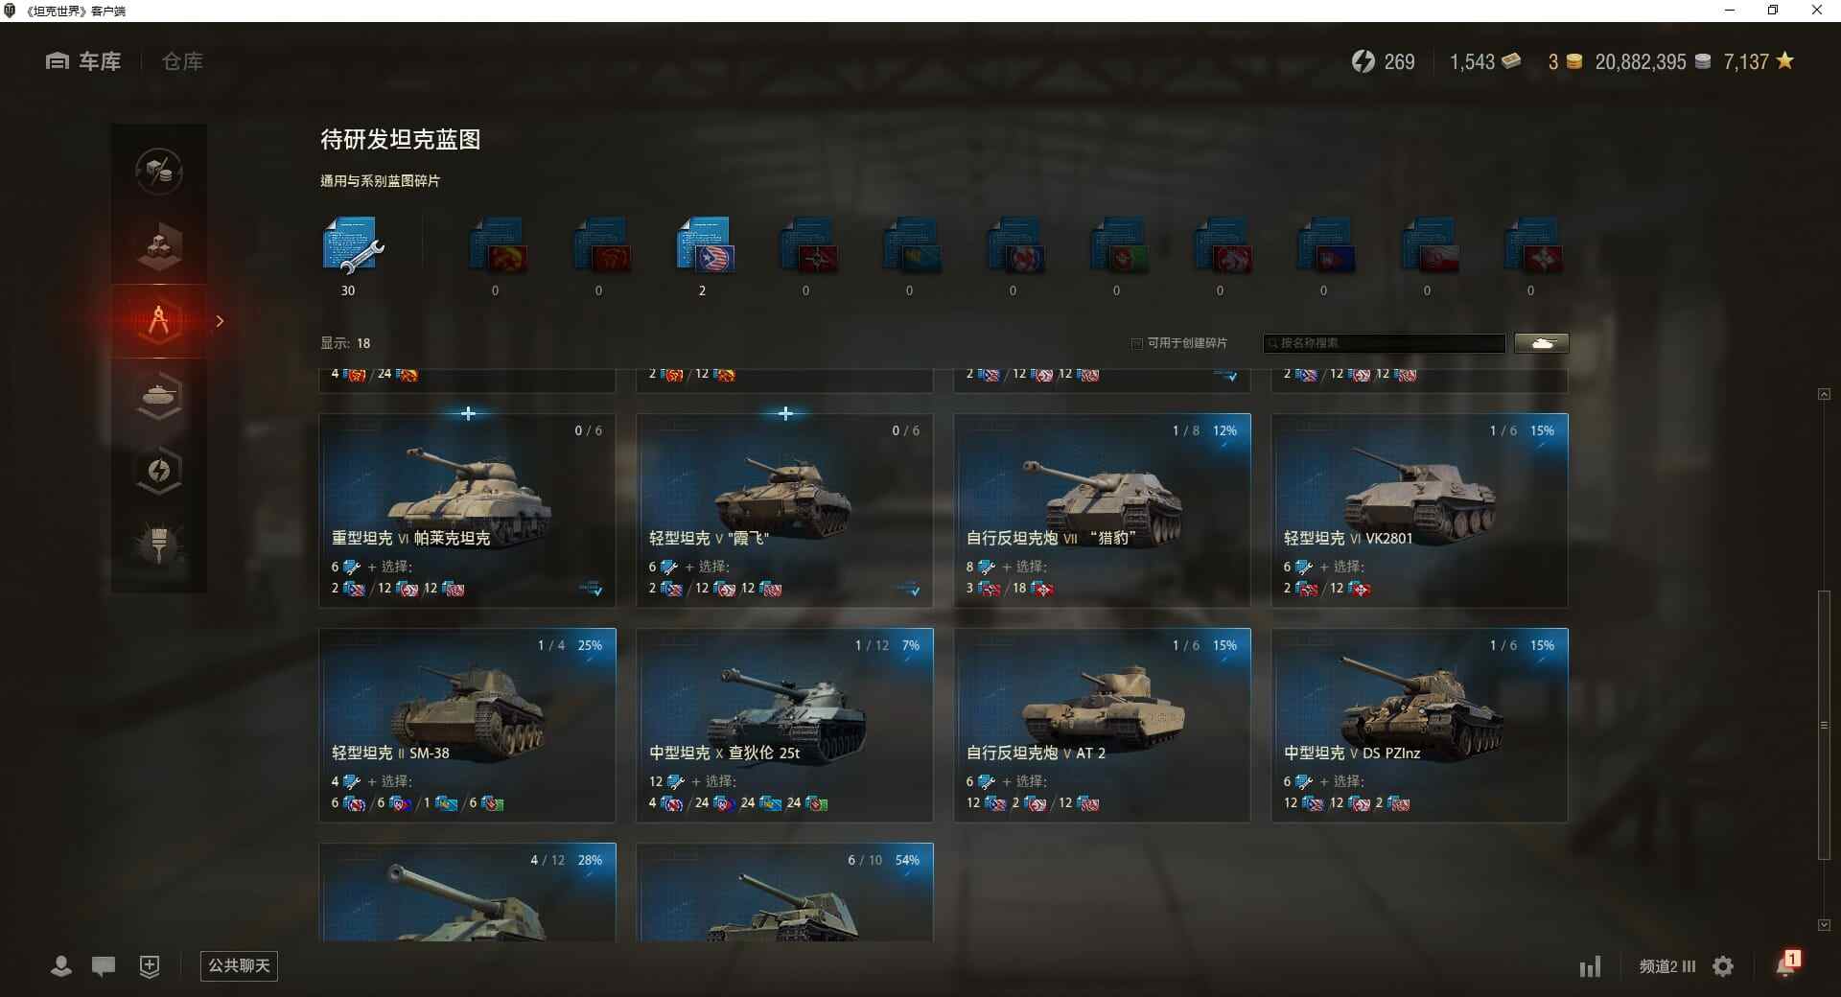Open game settings gear icon
The height and width of the screenshot is (997, 1841).
[x=1723, y=966]
